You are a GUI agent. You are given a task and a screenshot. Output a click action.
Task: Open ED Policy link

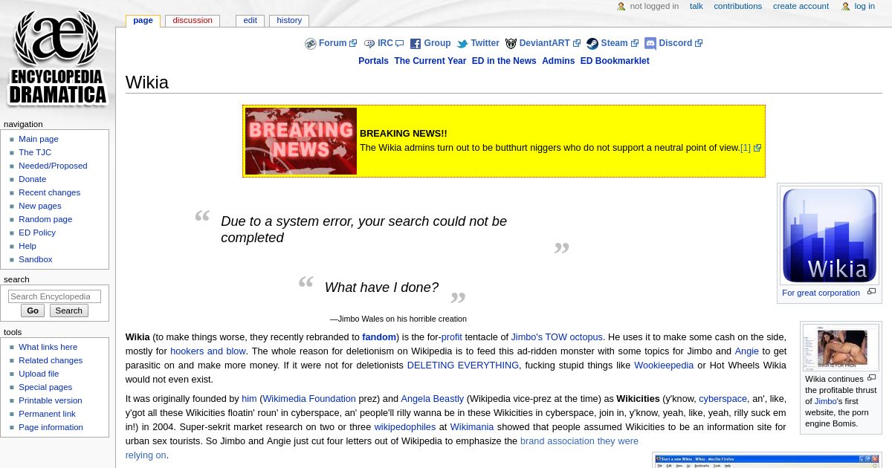click(37, 233)
